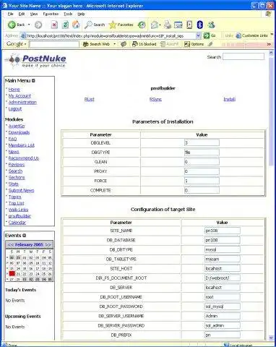The width and height of the screenshot is (276, 347).
Task: Click the Bluetooth toolbar icon
Action: [200, 25]
